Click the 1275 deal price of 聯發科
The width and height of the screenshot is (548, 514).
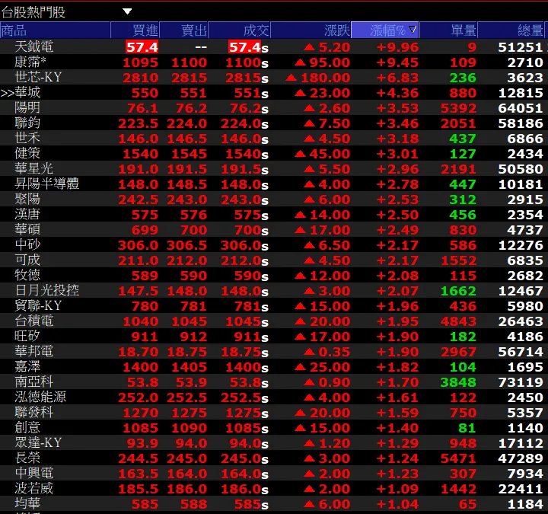click(244, 413)
